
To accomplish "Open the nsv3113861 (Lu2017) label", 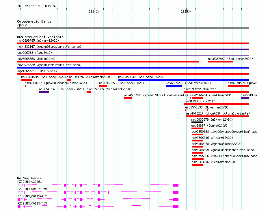I will click(x=200, y=101).
